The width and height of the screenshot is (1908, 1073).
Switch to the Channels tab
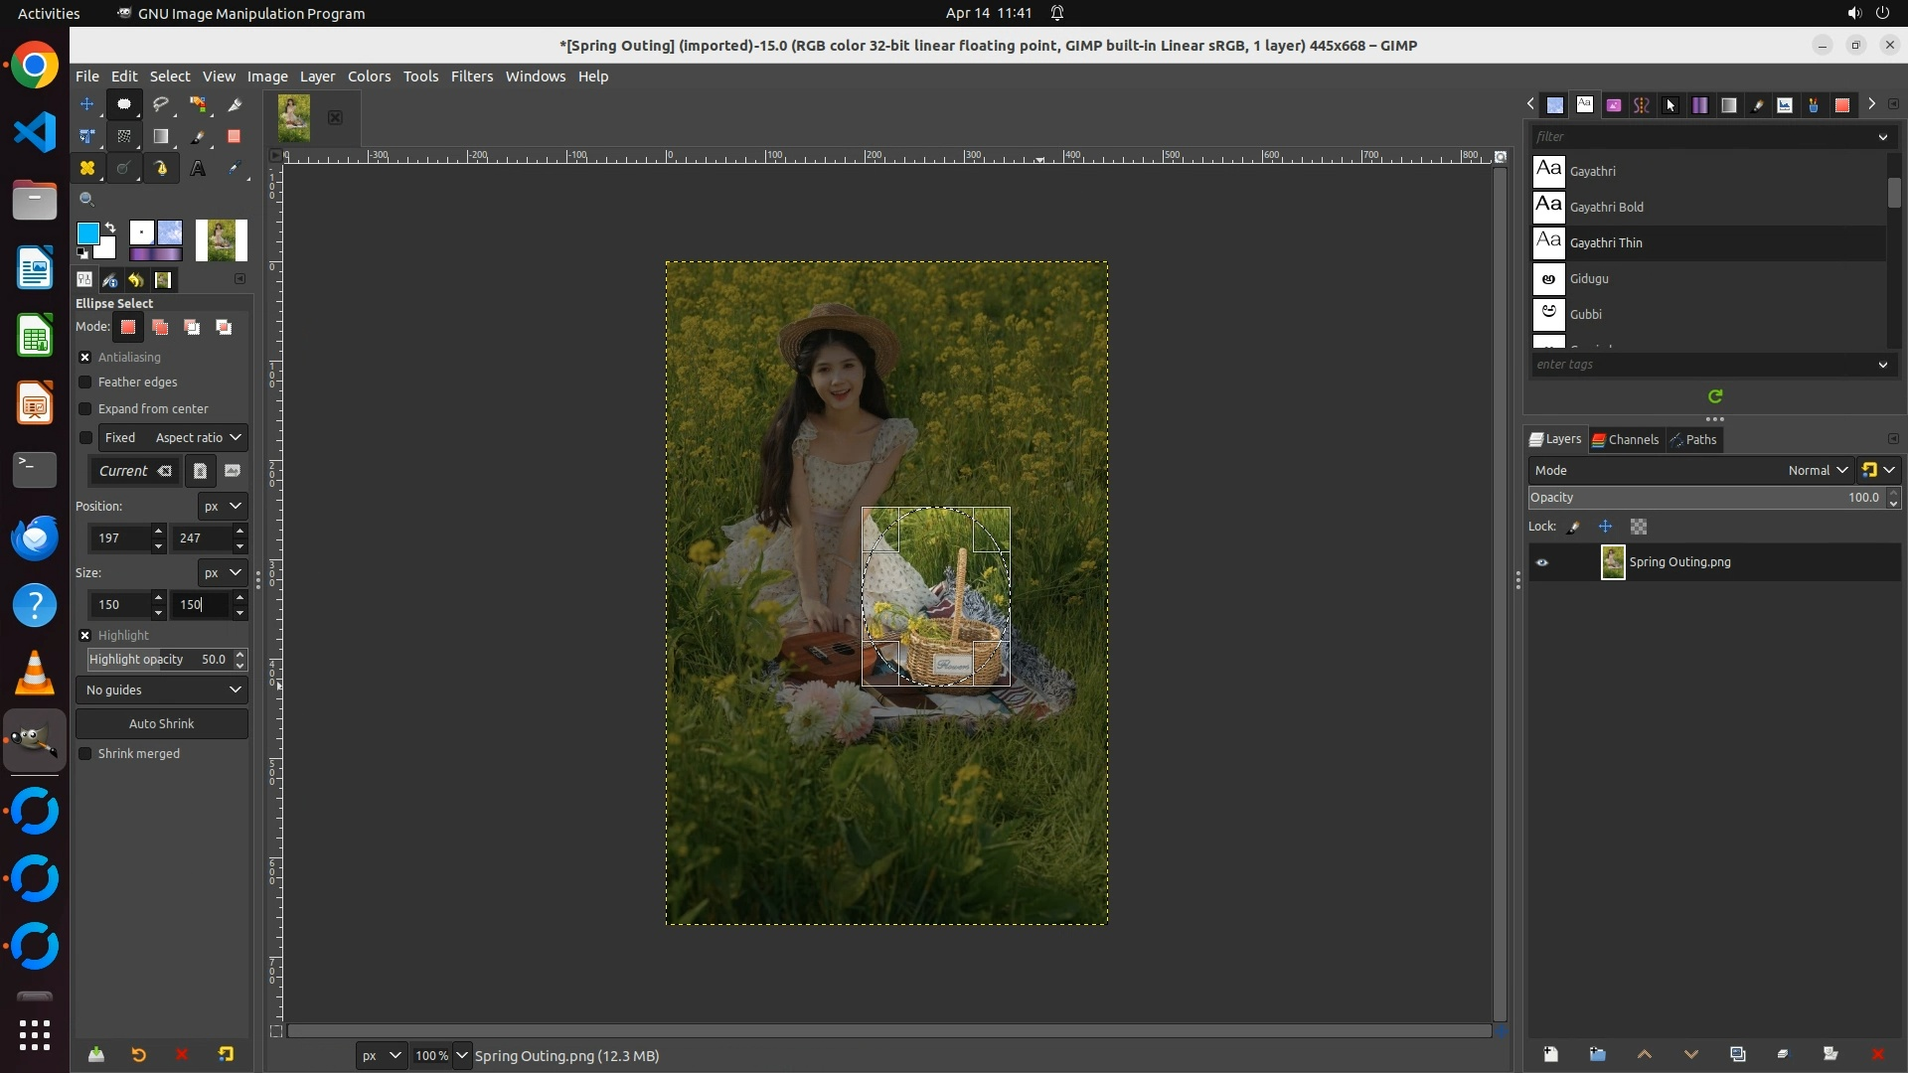(1626, 440)
